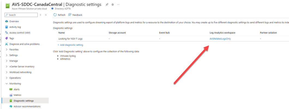Open Activity log page
Viewport: 289px width, 109px height.
[15, 27]
